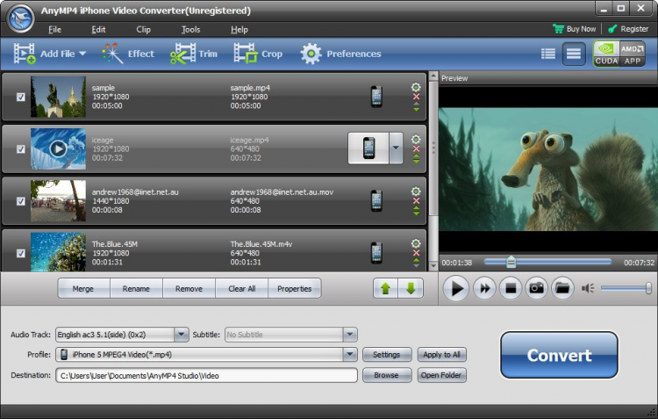
Task: Open the snapshot folder
Action: pyautogui.click(x=562, y=288)
